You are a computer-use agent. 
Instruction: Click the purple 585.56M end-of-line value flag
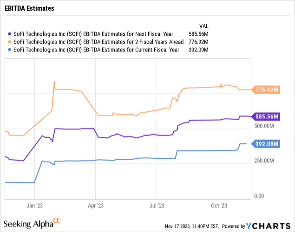coord(265,116)
